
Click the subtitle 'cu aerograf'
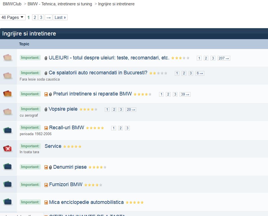pos(29,115)
